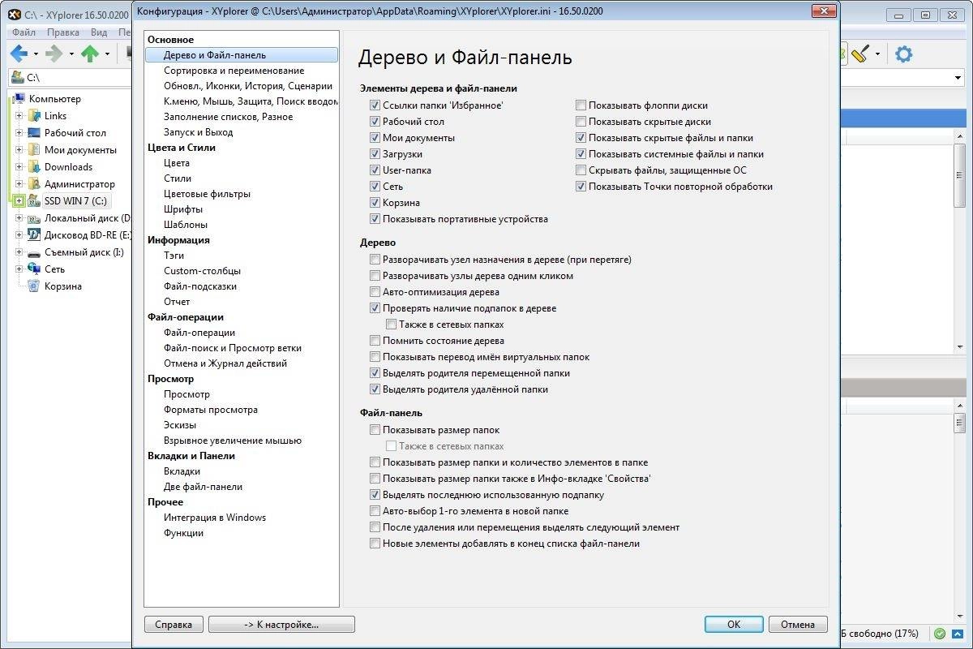The height and width of the screenshot is (649, 973).
Task: Enable Показывать флоппи диски
Action: click(x=581, y=105)
